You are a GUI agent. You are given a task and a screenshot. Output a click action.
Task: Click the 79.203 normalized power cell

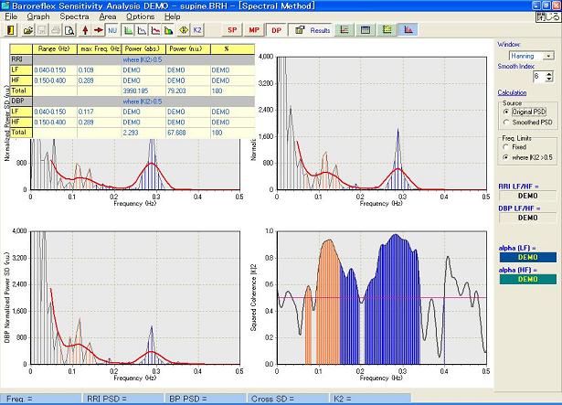tap(188, 91)
